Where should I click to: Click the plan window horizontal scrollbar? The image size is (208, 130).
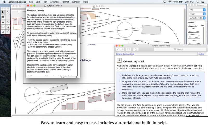[63, 116]
